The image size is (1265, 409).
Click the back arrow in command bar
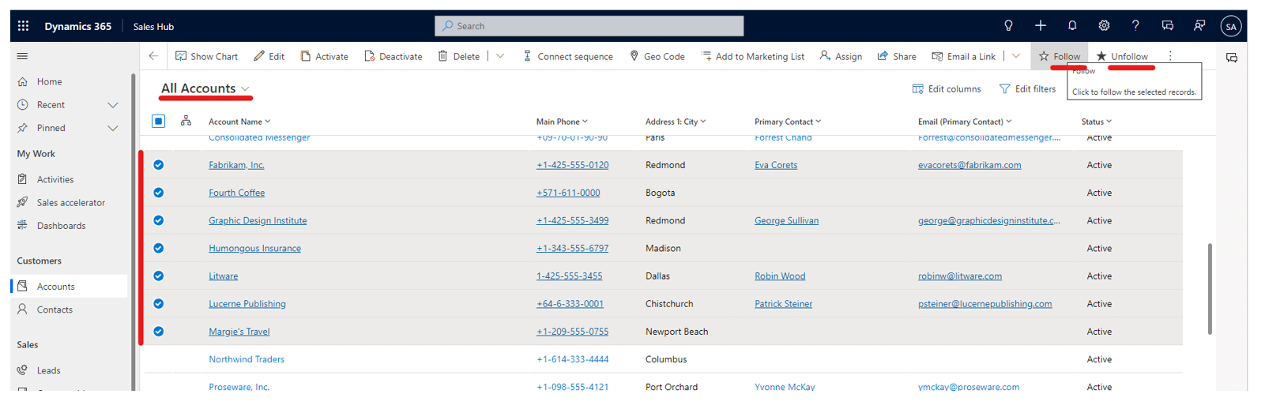pos(153,56)
